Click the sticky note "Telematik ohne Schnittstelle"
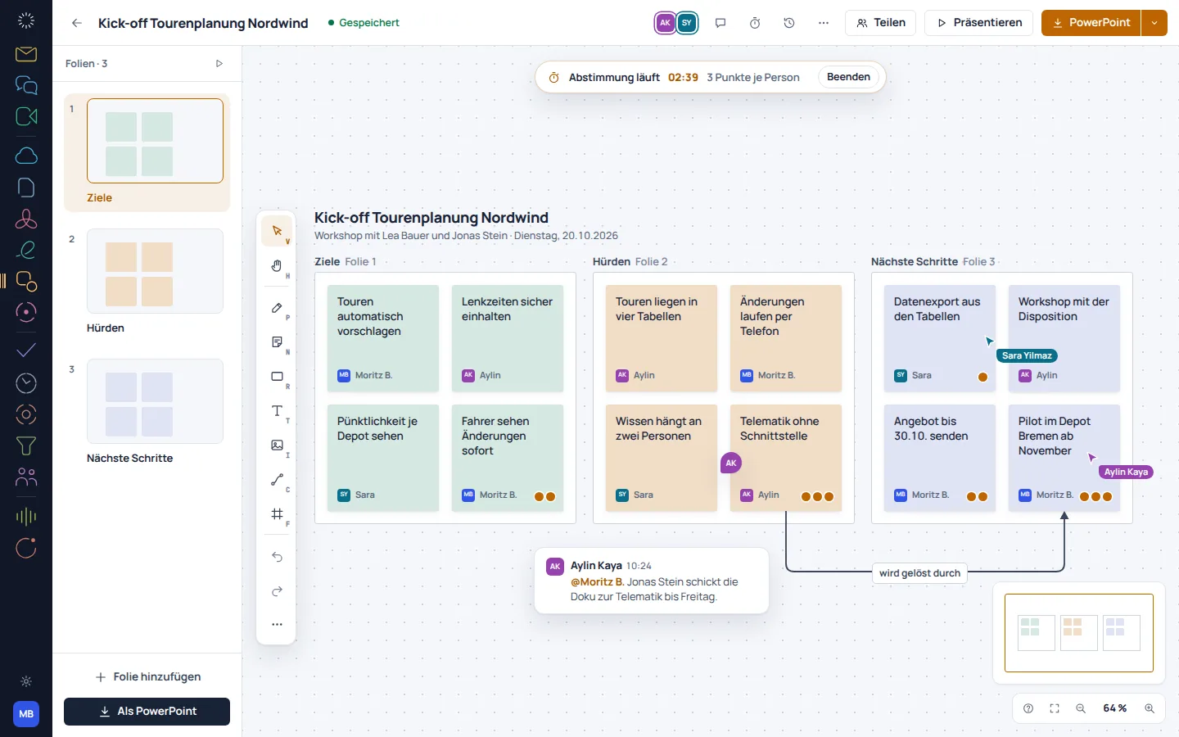The height and width of the screenshot is (737, 1179). 786,458
